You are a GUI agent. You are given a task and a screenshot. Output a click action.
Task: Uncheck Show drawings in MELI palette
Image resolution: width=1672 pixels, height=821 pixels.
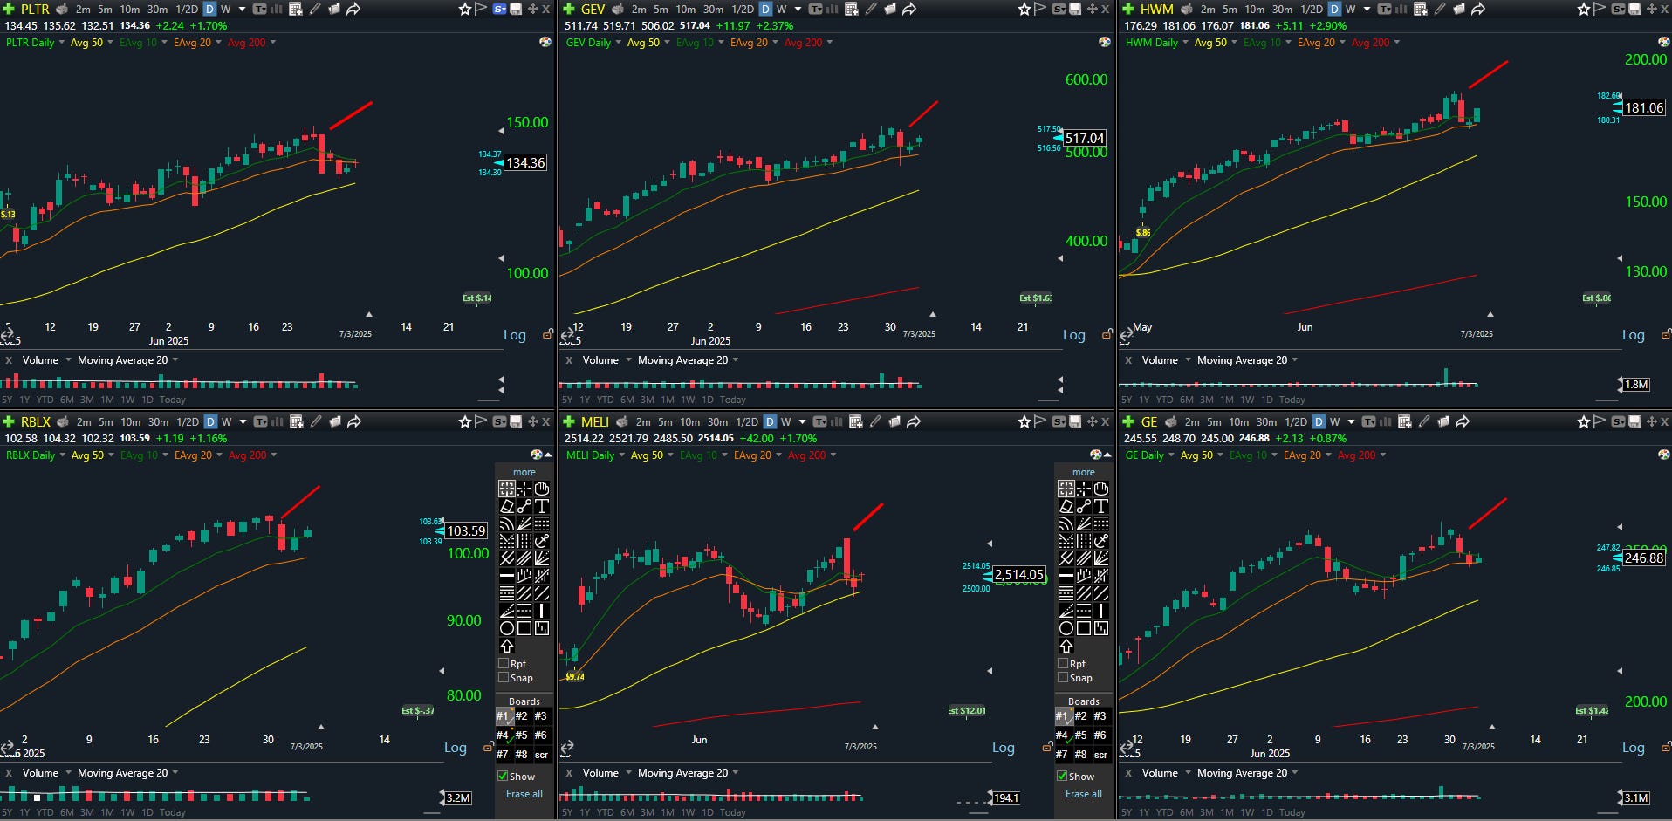(x=1062, y=776)
